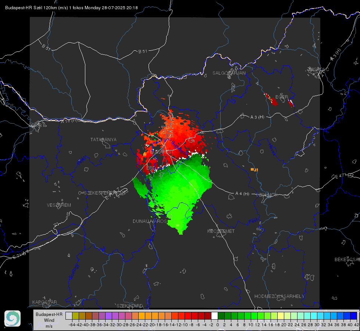Click the TATABÁNYA city label
Image resolution: width=360 pixels, height=331 pixels.
[103, 140]
